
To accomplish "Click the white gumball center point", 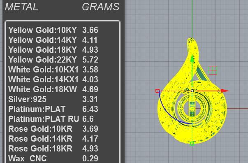I will [x=192, y=91].
